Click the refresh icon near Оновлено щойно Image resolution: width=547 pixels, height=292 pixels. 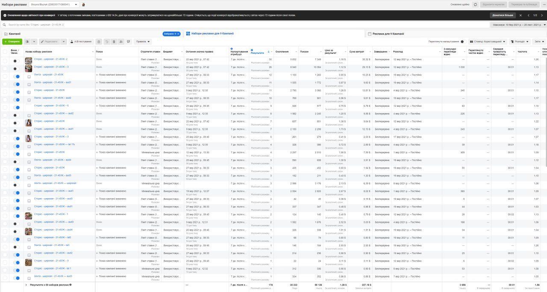[475, 4]
